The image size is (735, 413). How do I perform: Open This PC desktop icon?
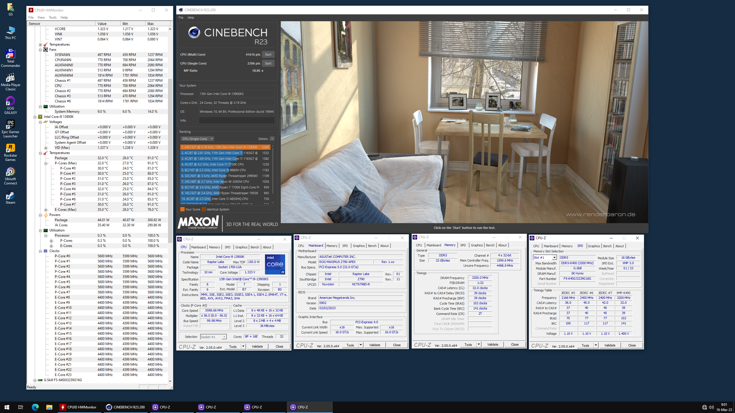pos(10,33)
